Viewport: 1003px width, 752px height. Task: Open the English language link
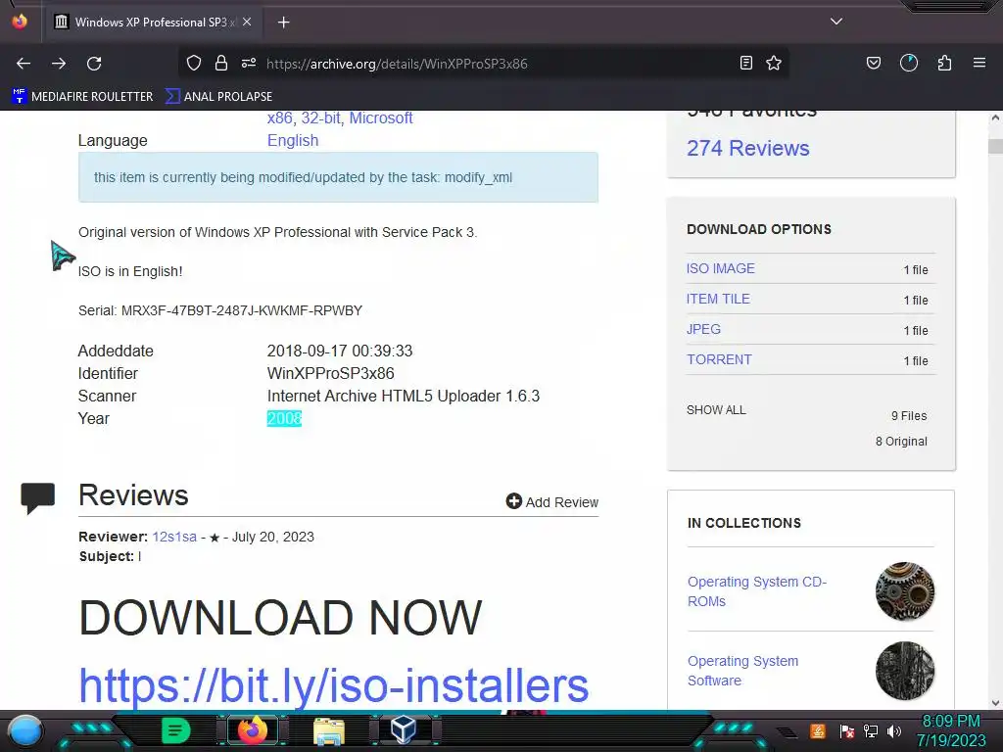point(292,141)
